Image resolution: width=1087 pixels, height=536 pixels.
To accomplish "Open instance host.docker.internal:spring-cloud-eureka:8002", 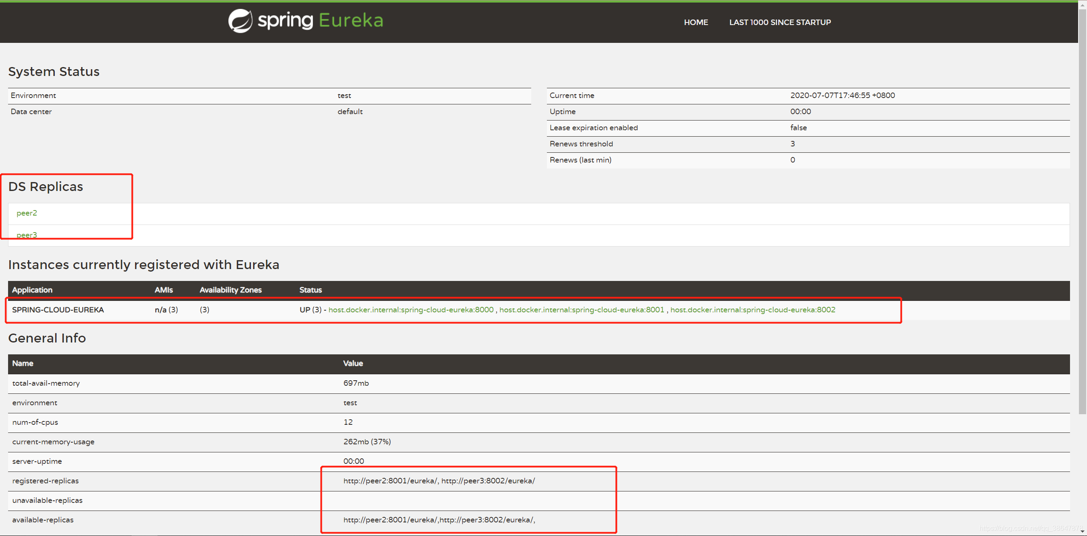I will (x=753, y=310).
